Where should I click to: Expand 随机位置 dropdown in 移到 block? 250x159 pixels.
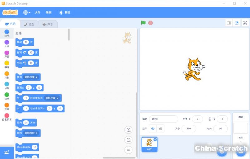31,77
